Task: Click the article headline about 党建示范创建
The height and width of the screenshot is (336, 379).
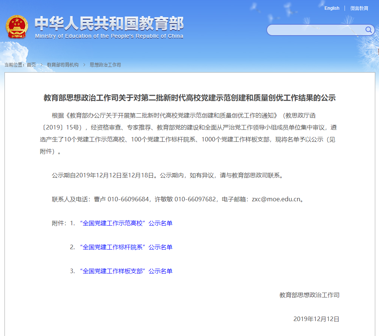Action: 189,98
